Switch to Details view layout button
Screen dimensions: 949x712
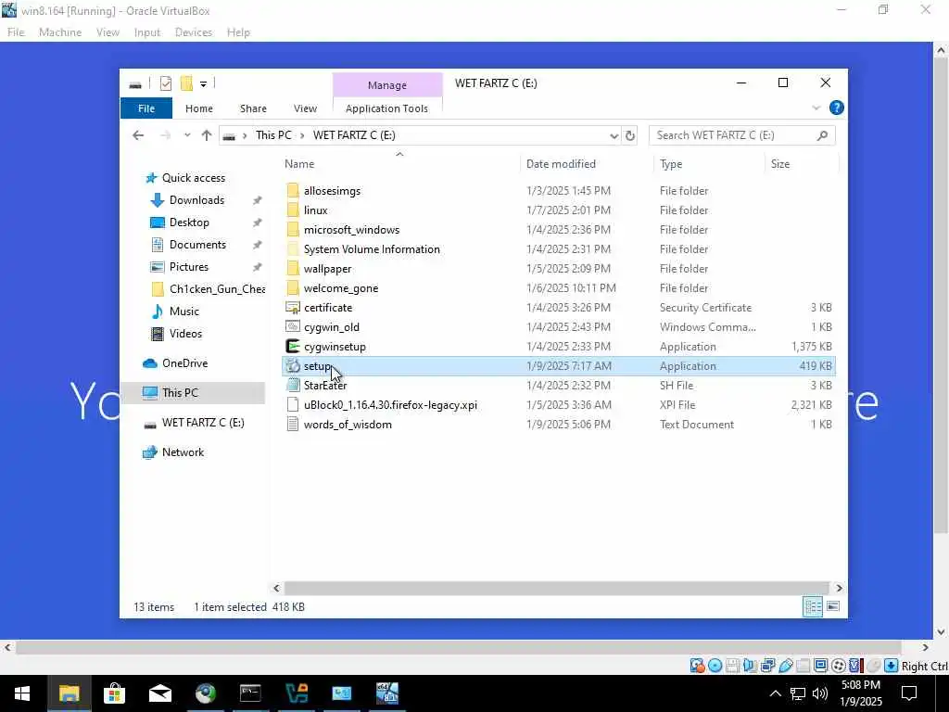pyautogui.click(x=812, y=606)
